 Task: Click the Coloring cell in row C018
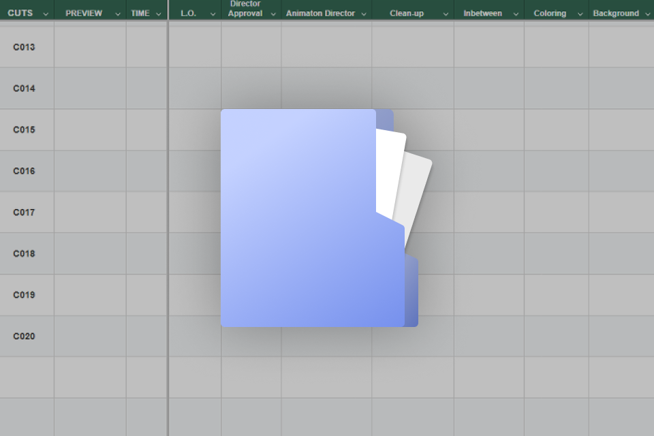[x=557, y=253]
